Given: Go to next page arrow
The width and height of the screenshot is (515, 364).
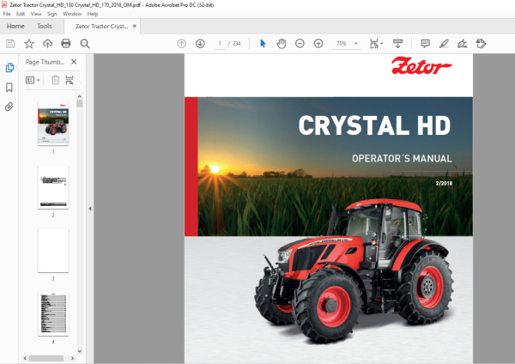Looking at the screenshot, I should coord(200,44).
